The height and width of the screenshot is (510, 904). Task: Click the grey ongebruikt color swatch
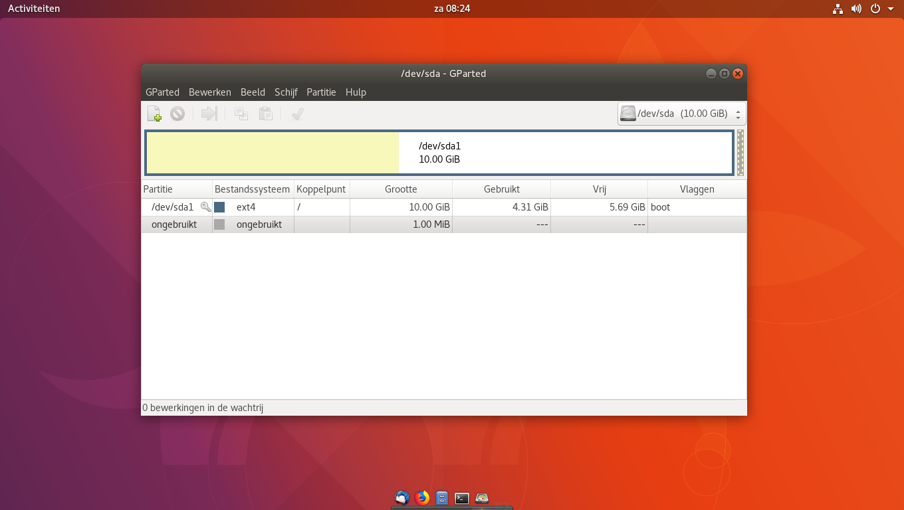[x=219, y=224]
